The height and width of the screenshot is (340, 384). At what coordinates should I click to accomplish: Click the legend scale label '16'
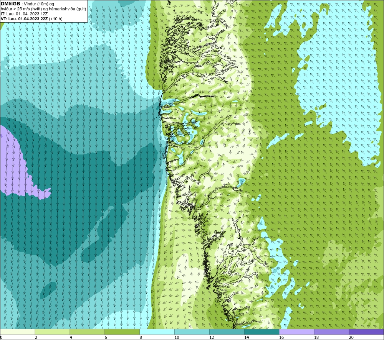pos(281,337)
